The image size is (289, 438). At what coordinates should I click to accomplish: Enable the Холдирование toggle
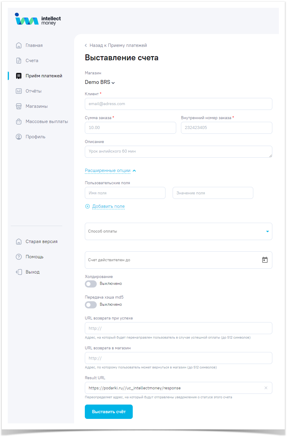91,284
